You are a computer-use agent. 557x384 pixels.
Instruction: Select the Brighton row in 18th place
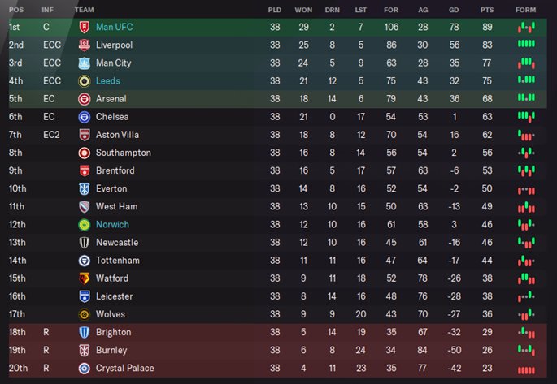click(x=278, y=332)
